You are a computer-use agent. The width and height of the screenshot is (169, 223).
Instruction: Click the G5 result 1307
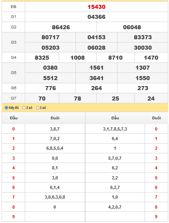tap(143, 68)
